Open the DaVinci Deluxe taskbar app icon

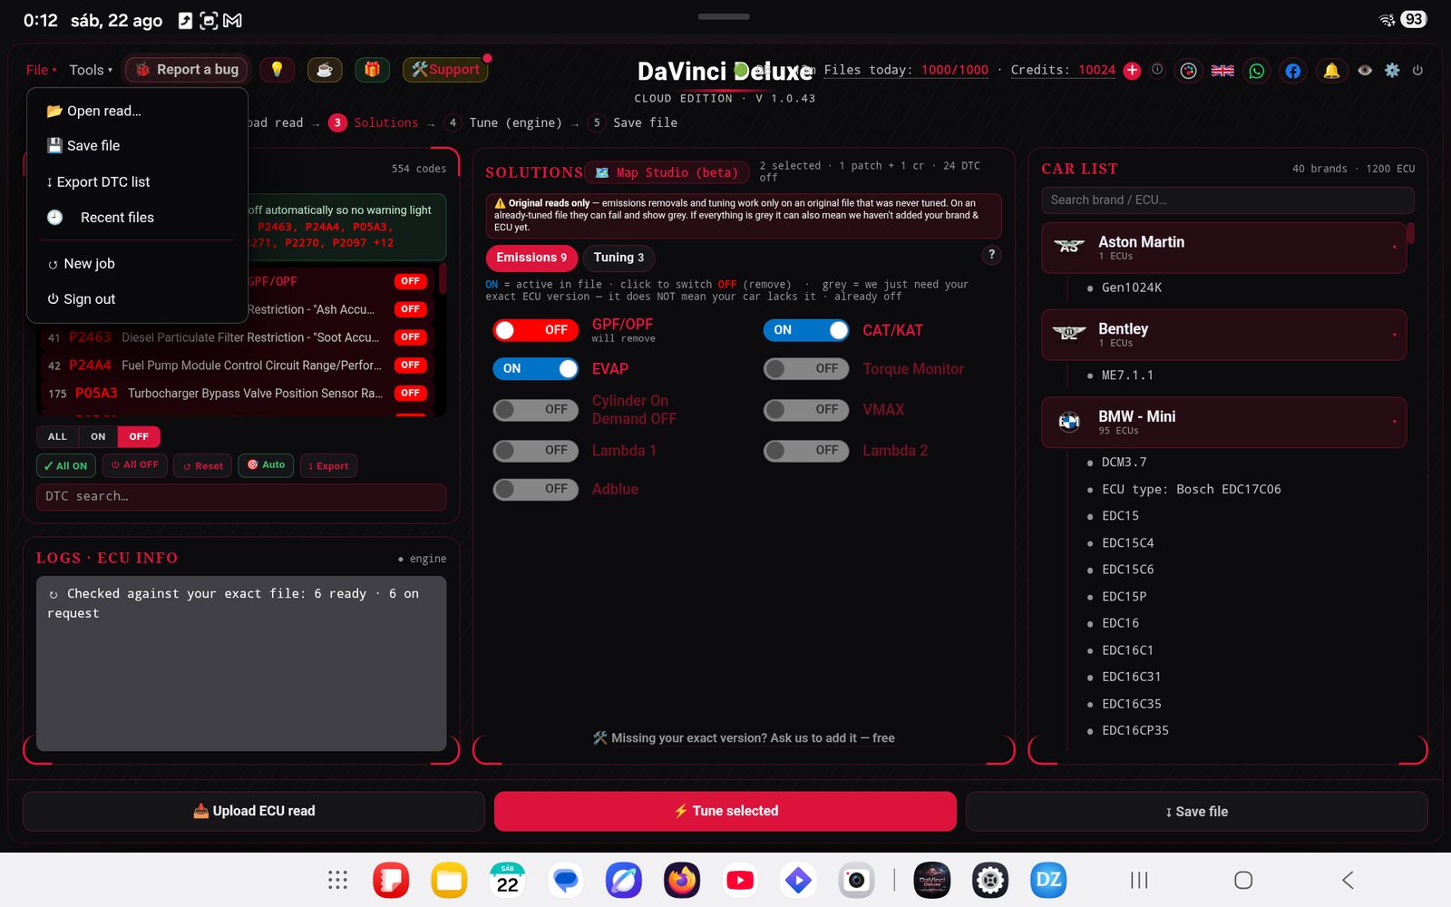(x=932, y=880)
